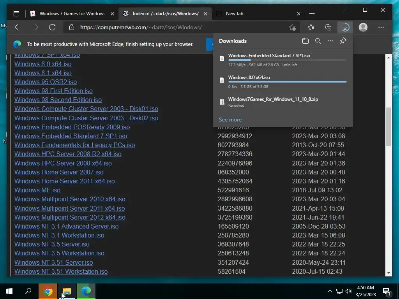Open Windows NT 3.1 Advanced Server.iso link

click(66, 226)
